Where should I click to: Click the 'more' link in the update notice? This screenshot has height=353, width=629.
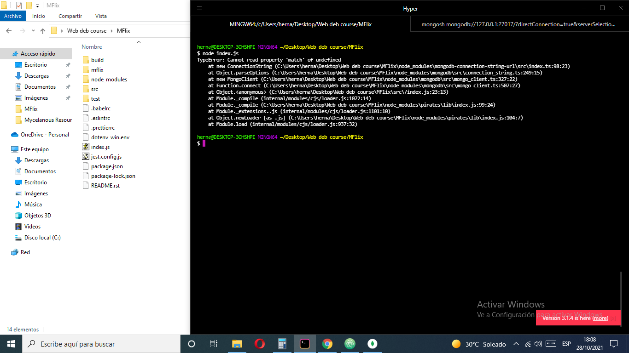tap(600, 318)
